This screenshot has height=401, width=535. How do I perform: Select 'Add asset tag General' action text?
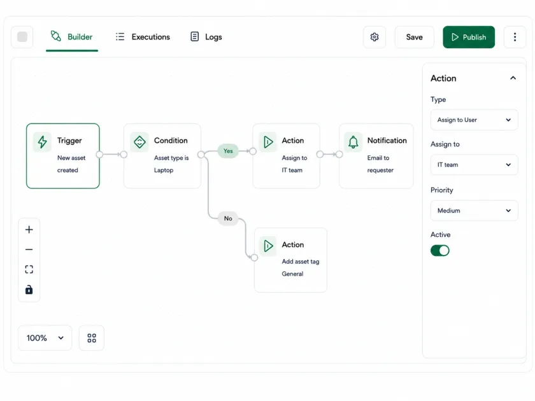coord(300,268)
